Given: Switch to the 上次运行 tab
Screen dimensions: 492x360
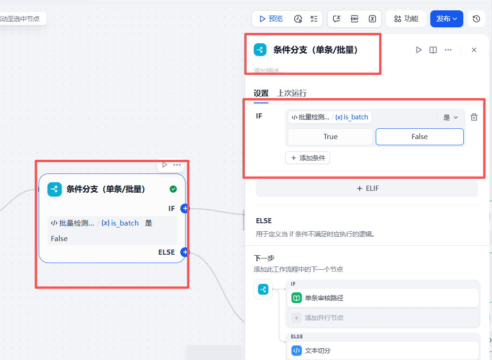Looking at the screenshot, I should click(292, 93).
